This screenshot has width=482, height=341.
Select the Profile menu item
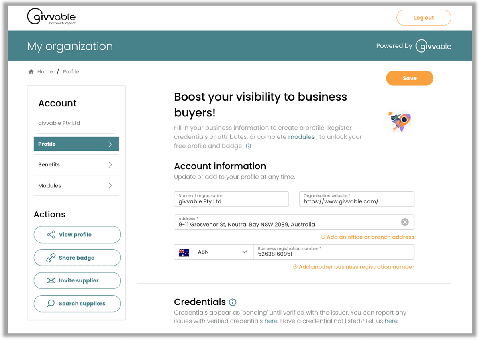pos(76,144)
